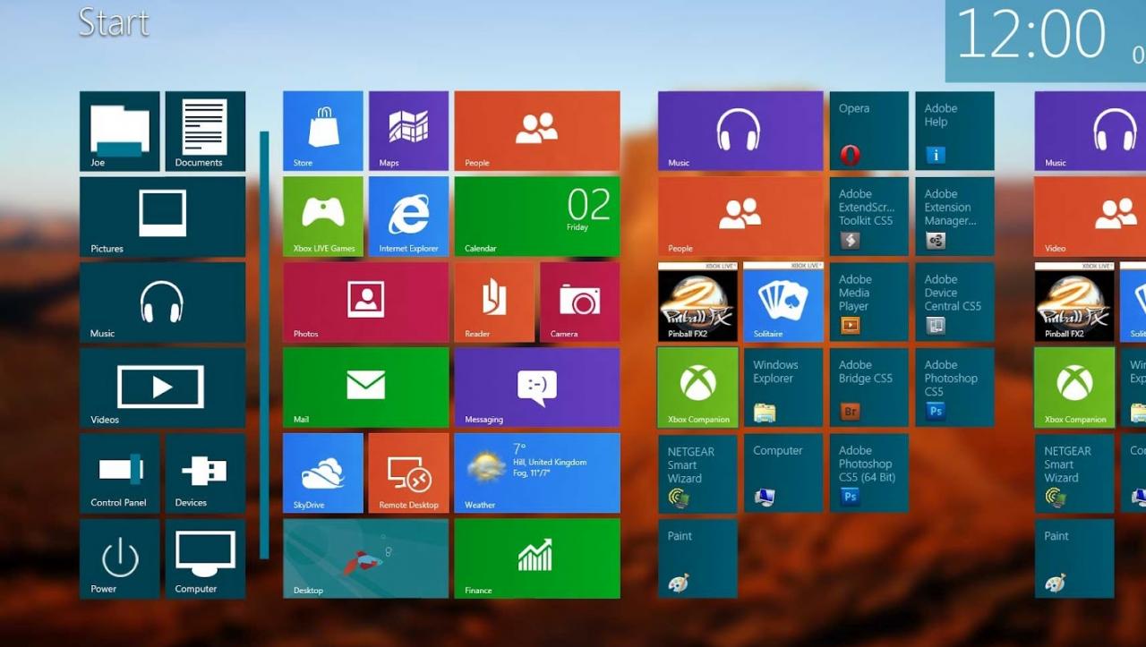This screenshot has width=1146, height=647.
Task: Open the Adobe Photoshop CS5 tile
Action: pyautogui.click(x=954, y=387)
